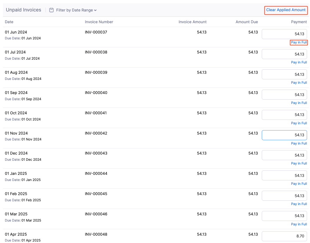Image resolution: width=310 pixels, height=243 pixels.
Task: Select the highlighted payment field for INV-000042
Action: (x=284, y=135)
